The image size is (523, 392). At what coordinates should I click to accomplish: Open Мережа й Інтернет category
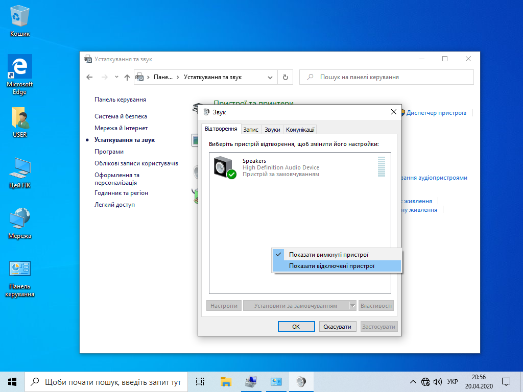tap(121, 128)
